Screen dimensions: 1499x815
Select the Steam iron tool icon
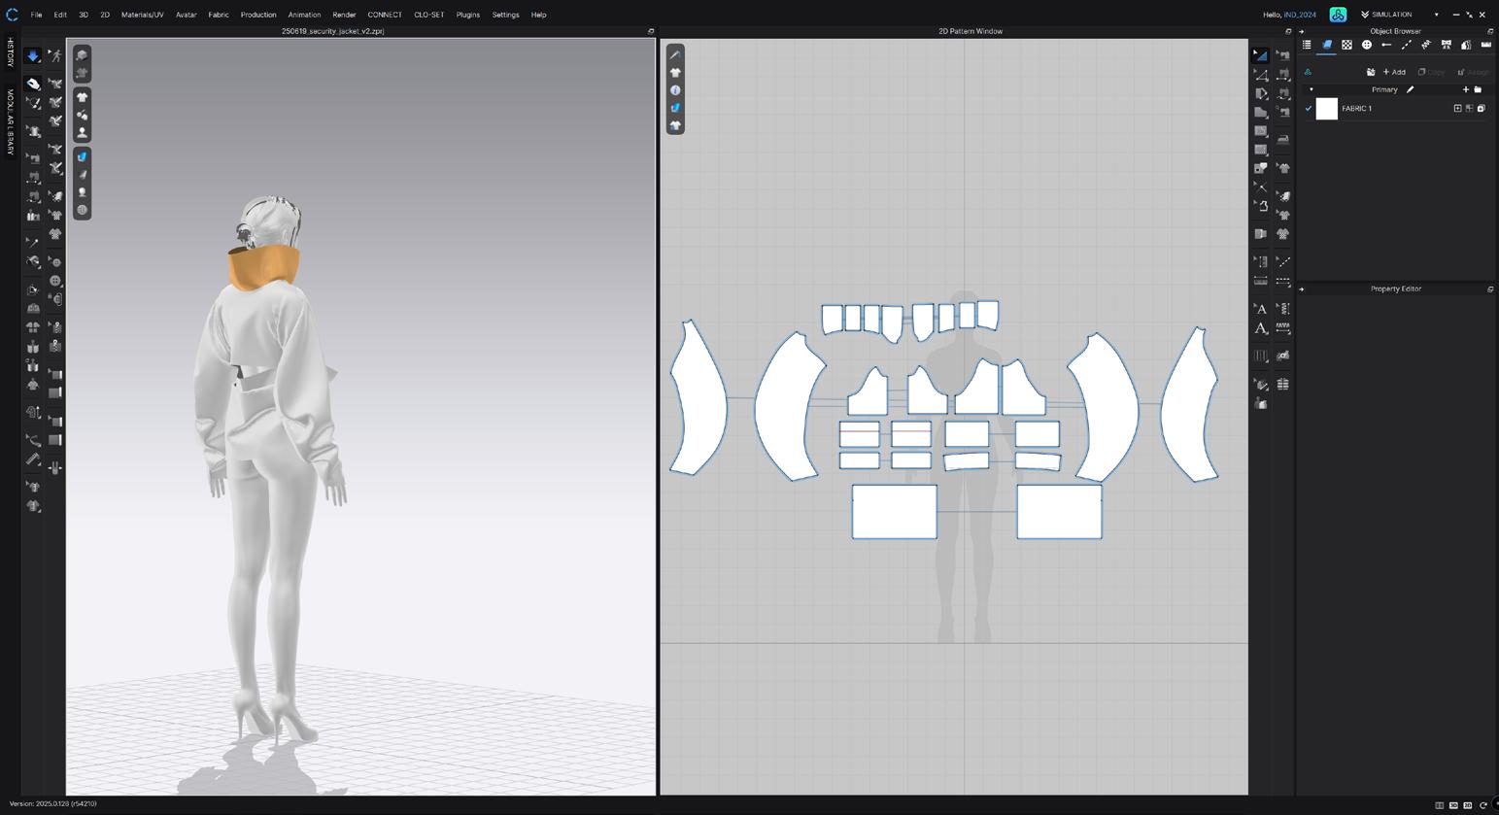[1283, 140]
